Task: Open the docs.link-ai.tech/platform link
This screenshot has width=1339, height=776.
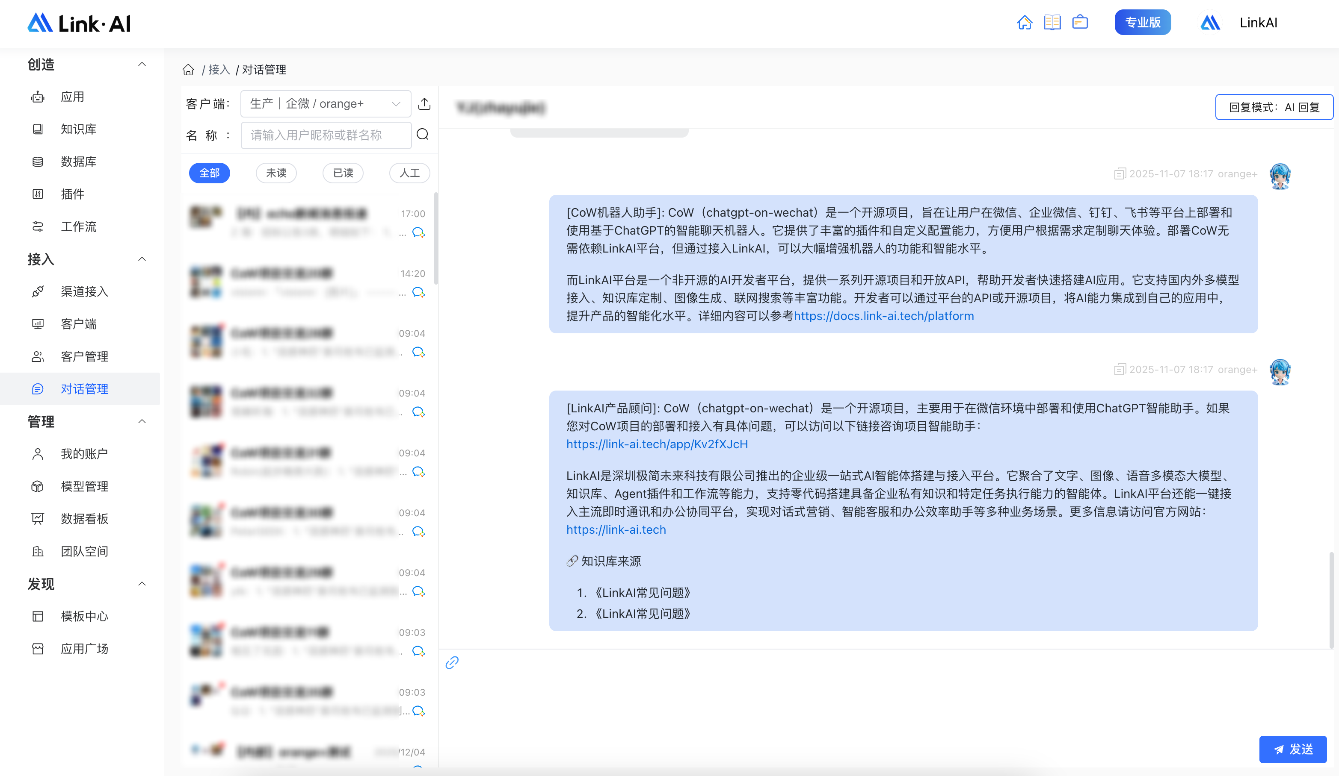Action: pos(884,316)
